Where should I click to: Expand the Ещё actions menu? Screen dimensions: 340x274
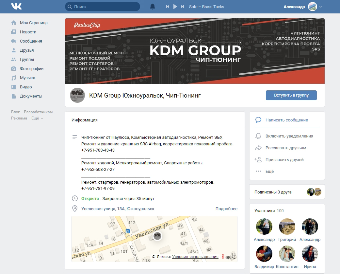click(x=269, y=171)
